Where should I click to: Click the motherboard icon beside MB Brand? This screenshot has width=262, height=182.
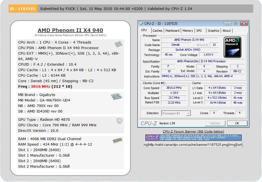pos(117,97)
